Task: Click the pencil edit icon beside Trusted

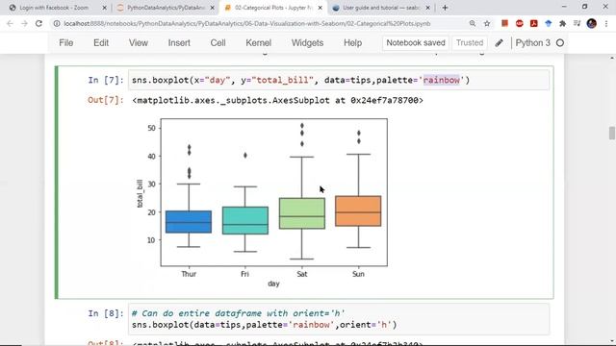Action: coord(499,42)
